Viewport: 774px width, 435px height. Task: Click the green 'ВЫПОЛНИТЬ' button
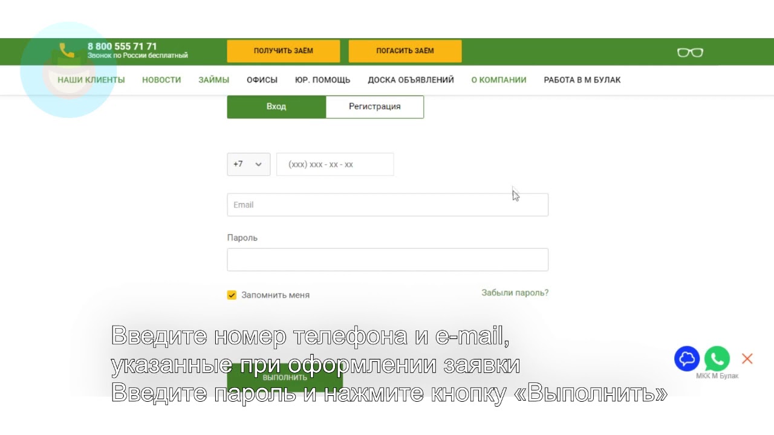coord(285,378)
